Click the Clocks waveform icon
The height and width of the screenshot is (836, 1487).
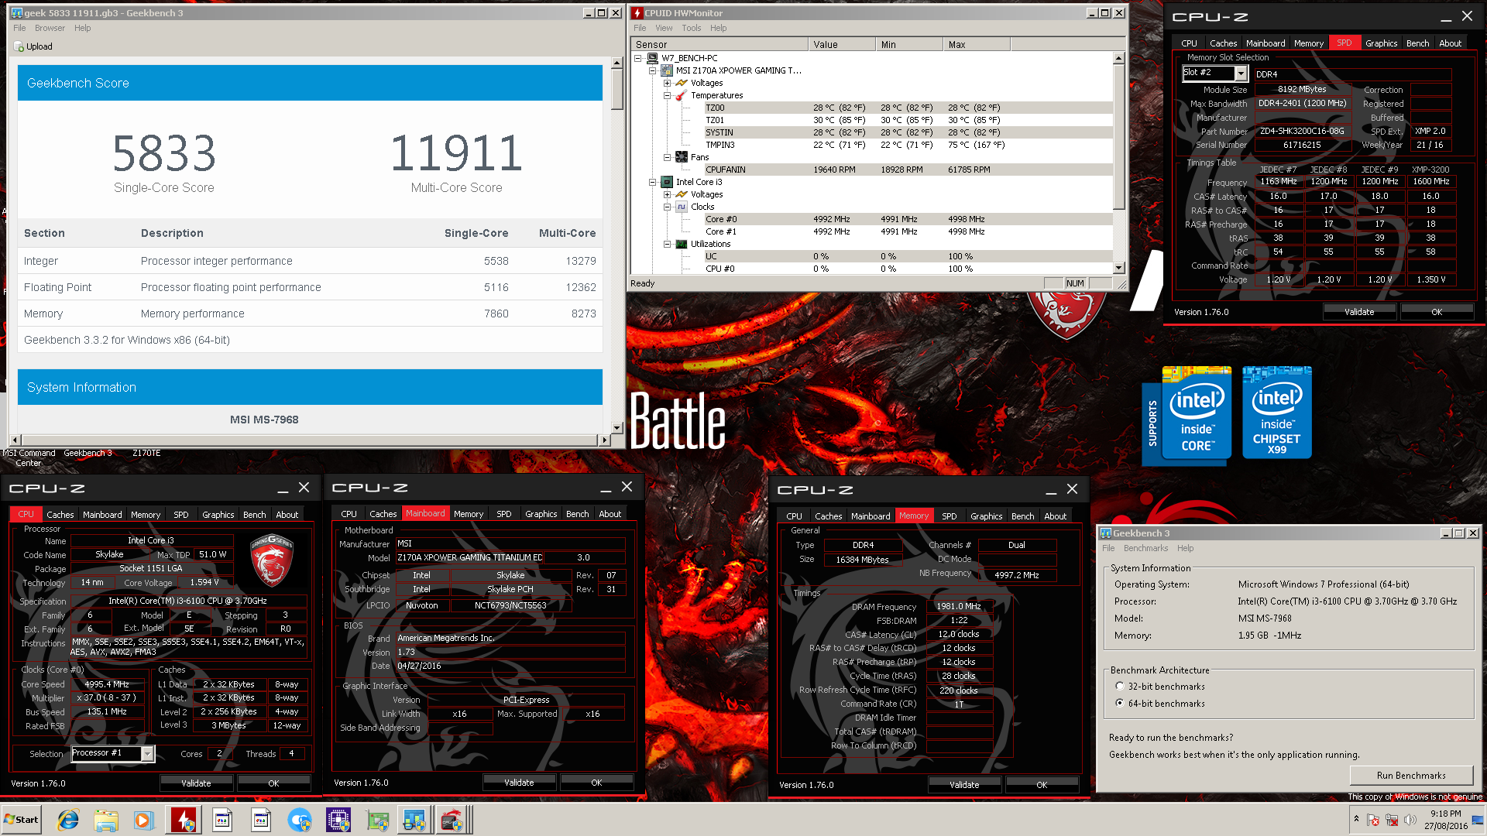682,207
